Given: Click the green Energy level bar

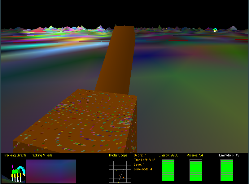Looking at the screenshot, I should pos(168,170).
